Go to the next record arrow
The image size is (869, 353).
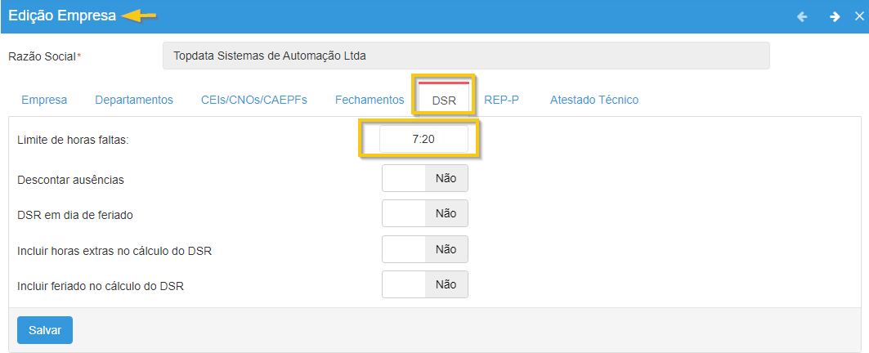click(835, 16)
